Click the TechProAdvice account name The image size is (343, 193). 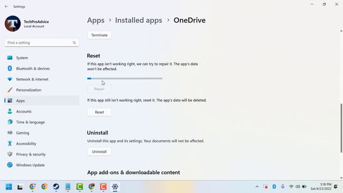[x=36, y=21]
